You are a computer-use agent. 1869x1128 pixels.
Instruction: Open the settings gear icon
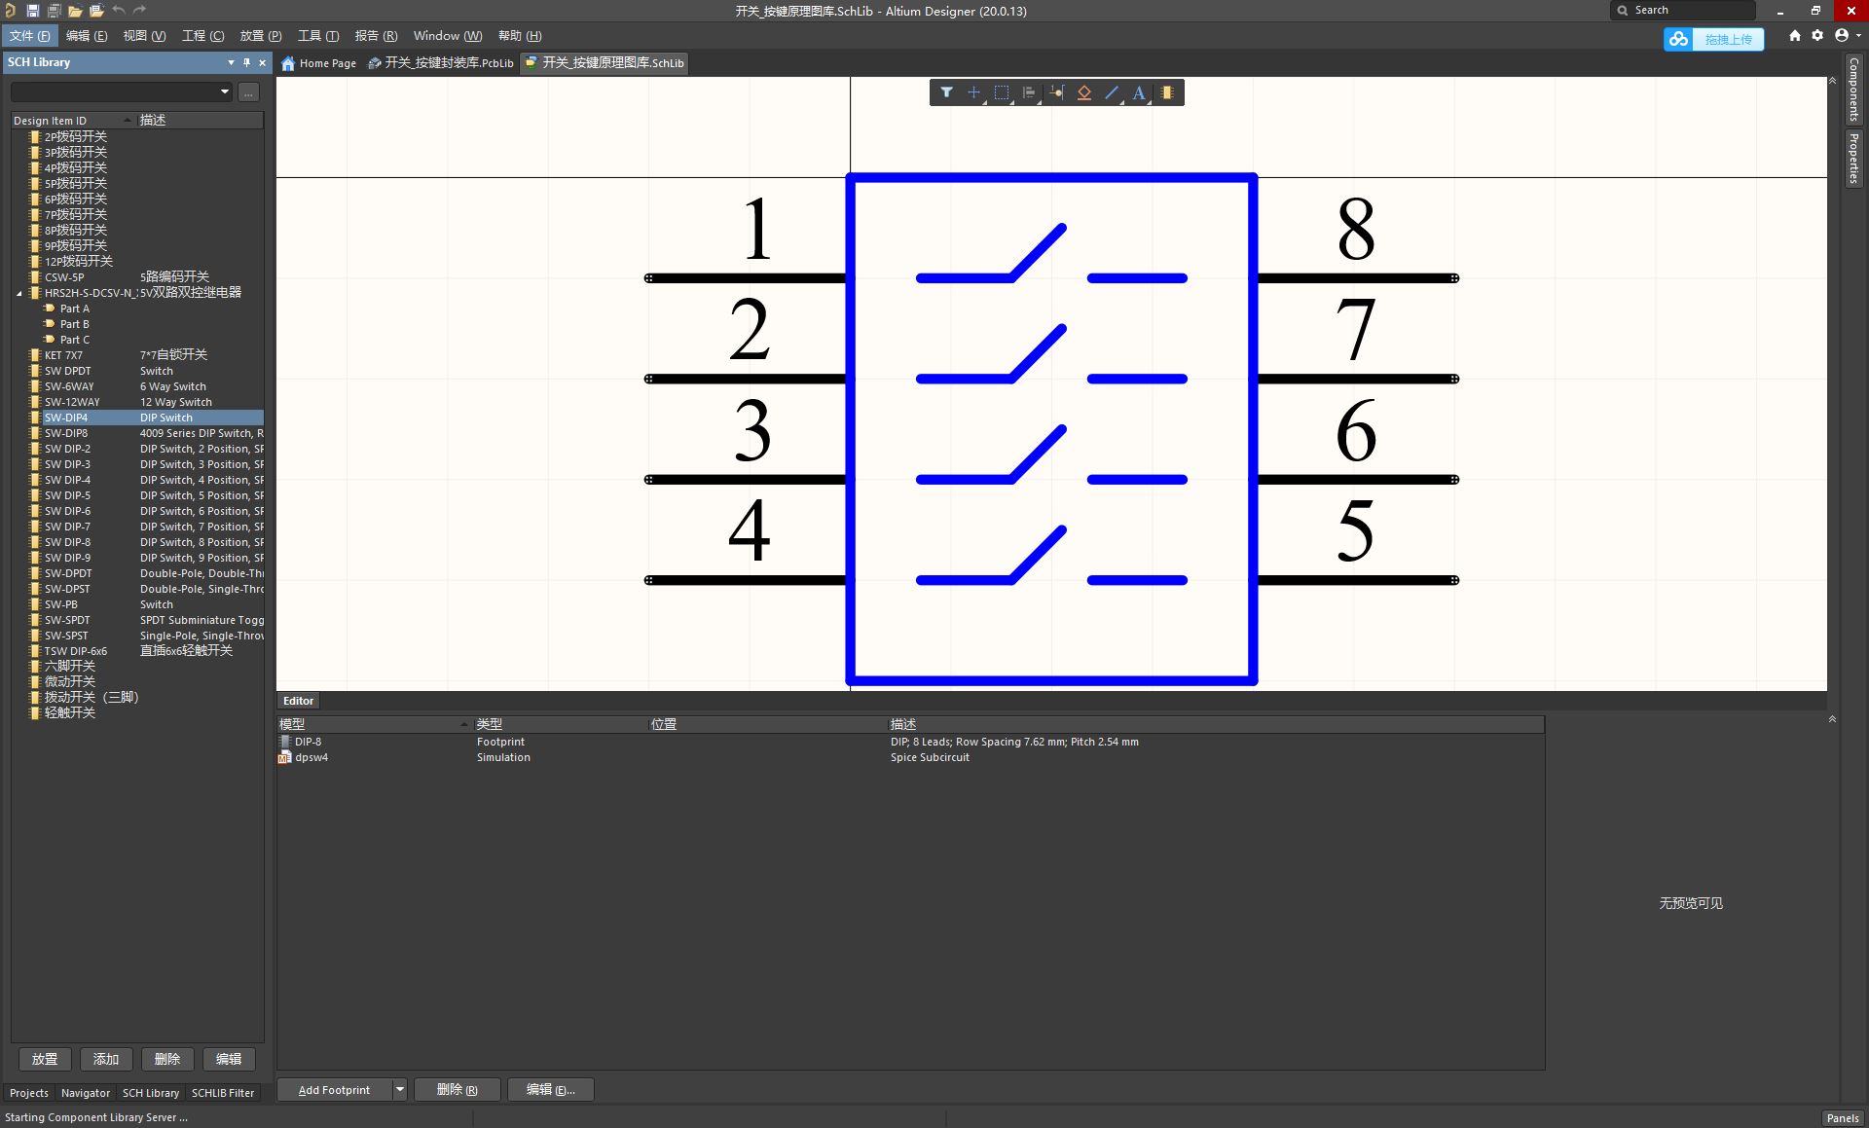[1817, 35]
